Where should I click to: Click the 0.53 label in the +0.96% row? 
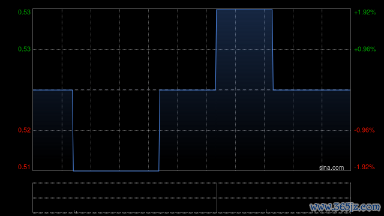point(24,49)
